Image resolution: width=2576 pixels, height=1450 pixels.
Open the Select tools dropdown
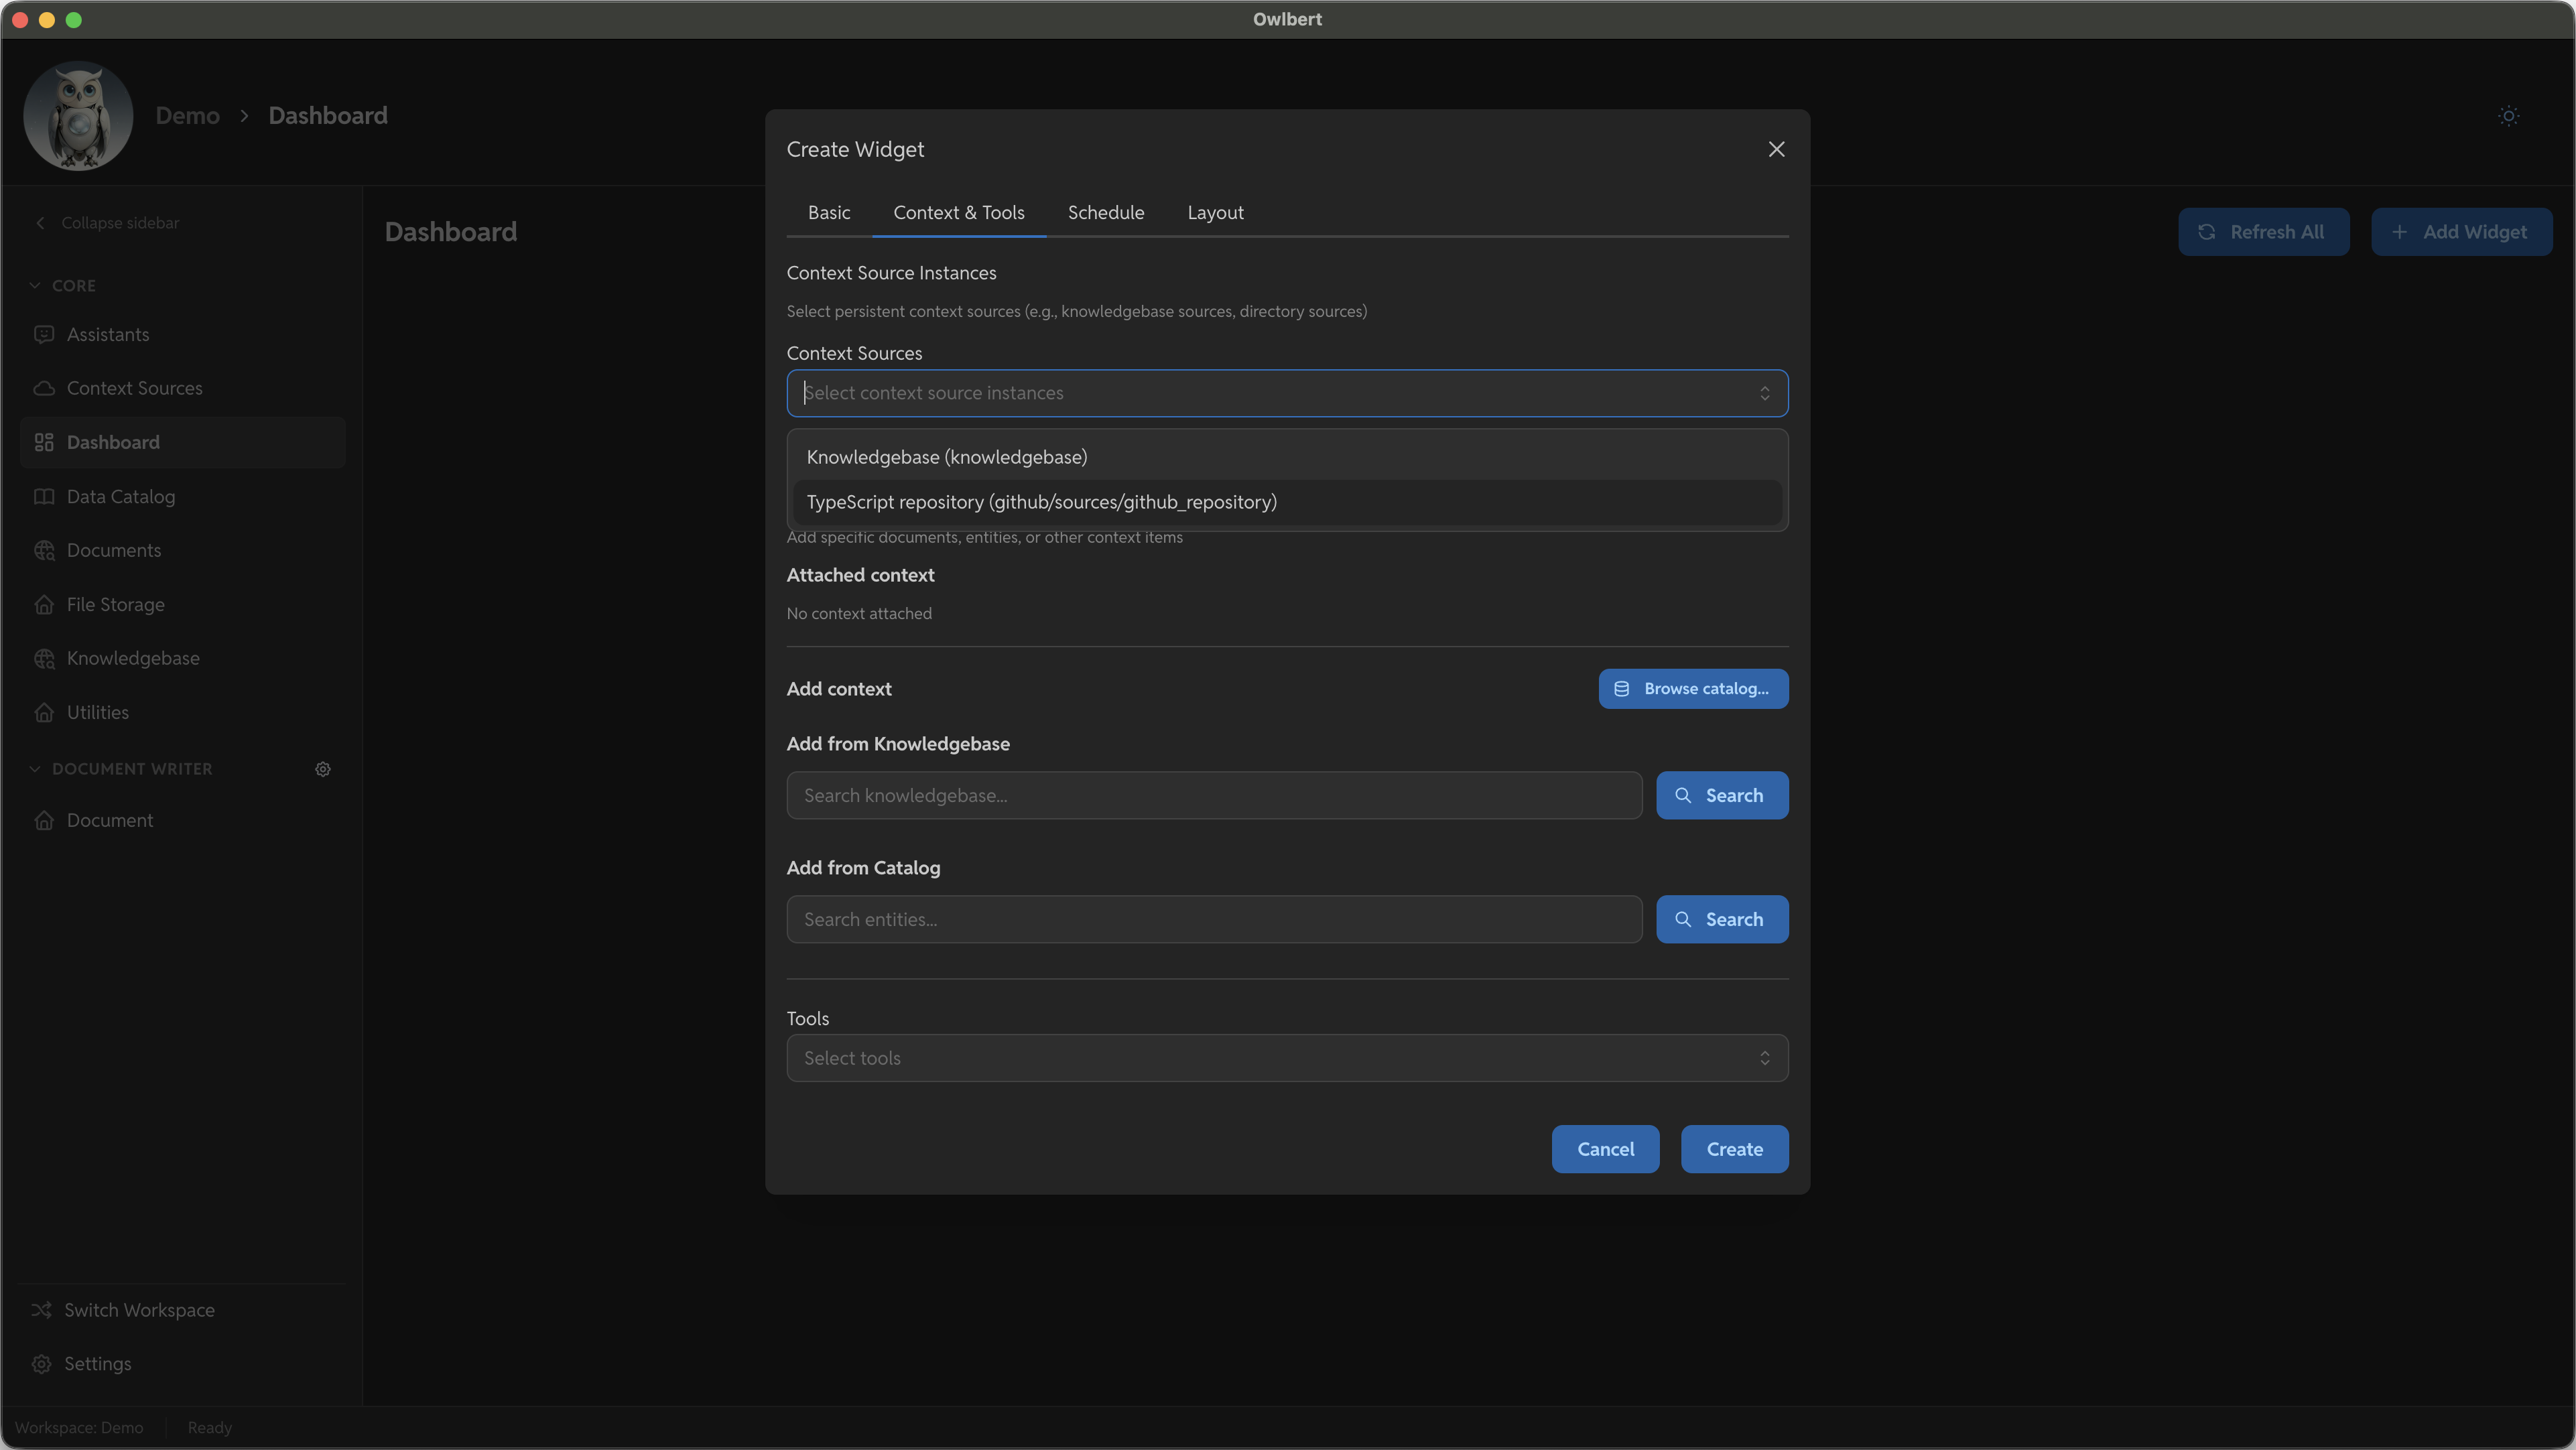click(x=1286, y=1058)
